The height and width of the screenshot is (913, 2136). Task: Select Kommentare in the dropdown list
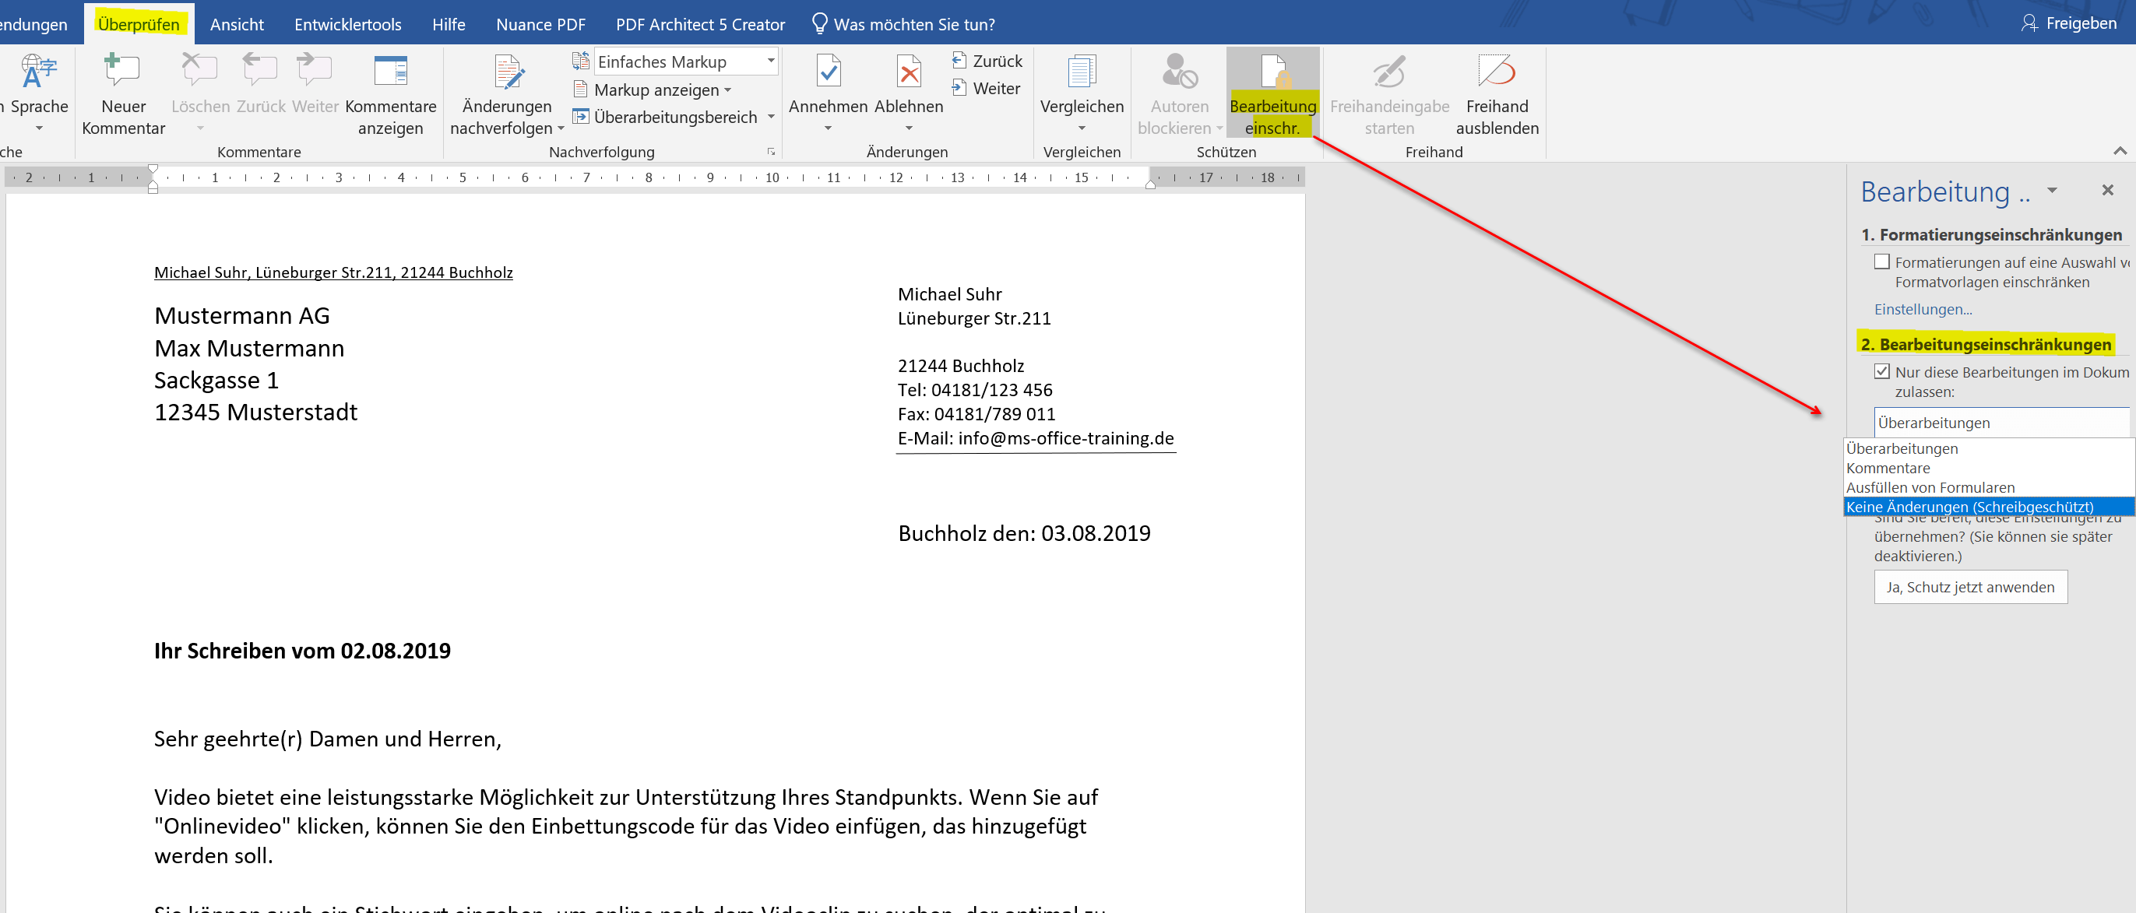pyautogui.click(x=1990, y=468)
